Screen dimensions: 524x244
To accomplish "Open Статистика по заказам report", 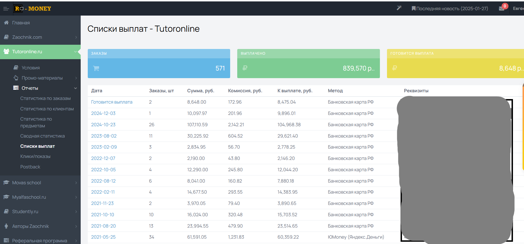I will (x=46, y=98).
